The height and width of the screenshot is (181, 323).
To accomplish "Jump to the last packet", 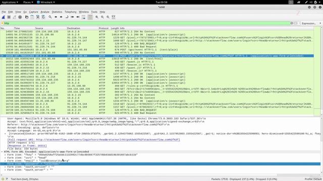I will pos(78,17).
